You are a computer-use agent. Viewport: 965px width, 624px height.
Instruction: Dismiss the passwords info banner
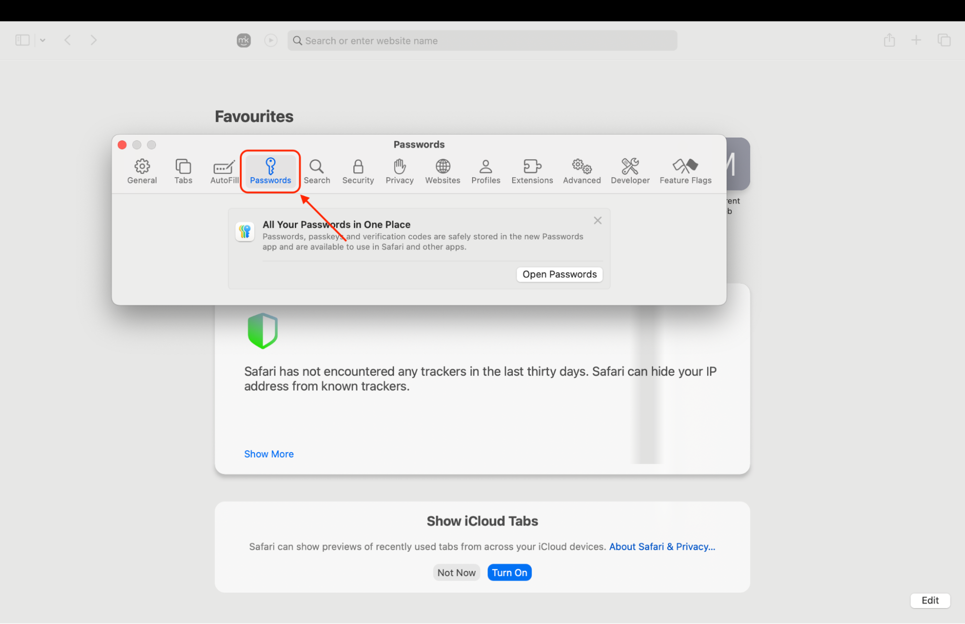(x=597, y=220)
